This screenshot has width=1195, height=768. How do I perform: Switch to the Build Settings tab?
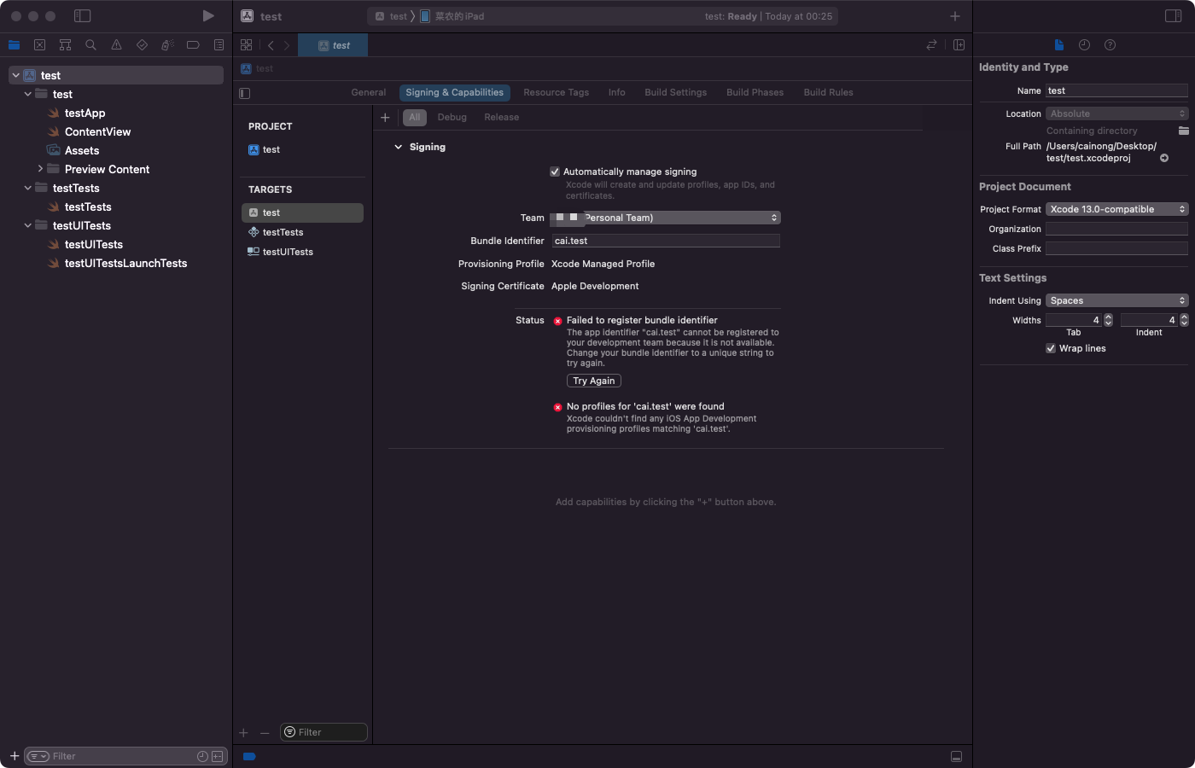click(x=675, y=92)
